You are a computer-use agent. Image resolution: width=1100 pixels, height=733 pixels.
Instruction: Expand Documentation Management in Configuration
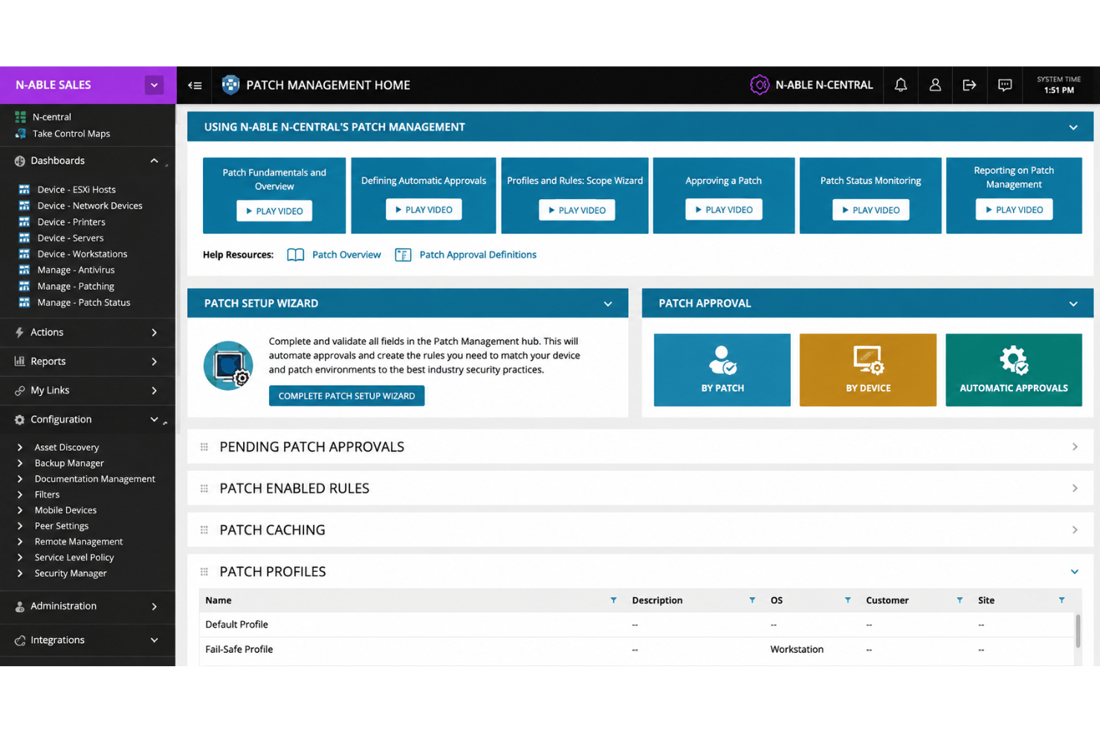click(x=20, y=479)
